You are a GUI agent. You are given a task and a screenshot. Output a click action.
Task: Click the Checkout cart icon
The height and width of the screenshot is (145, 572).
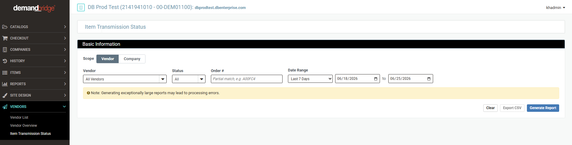pyautogui.click(x=5, y=38)
